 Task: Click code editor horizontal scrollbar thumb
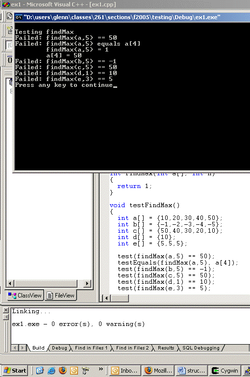120,298
